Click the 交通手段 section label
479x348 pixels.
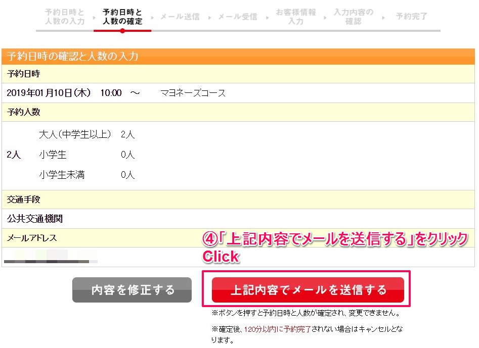click(24, 200)
